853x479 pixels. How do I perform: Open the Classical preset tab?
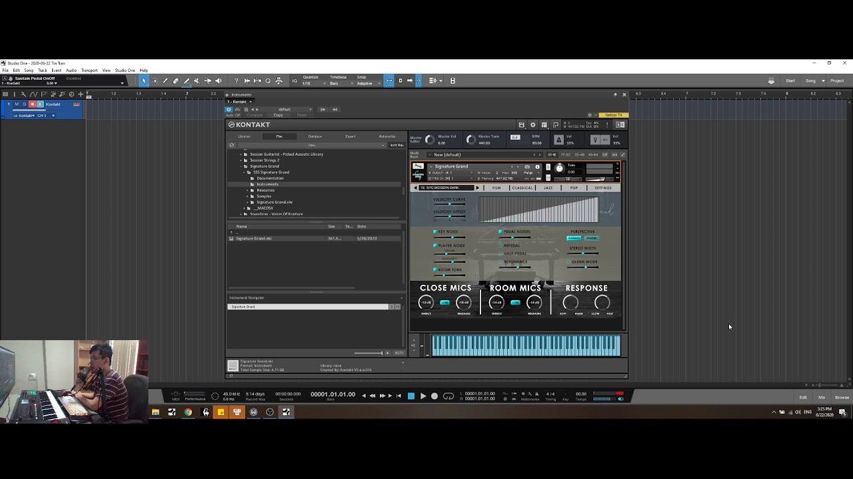pyautogui.click(x=522, y=188)
